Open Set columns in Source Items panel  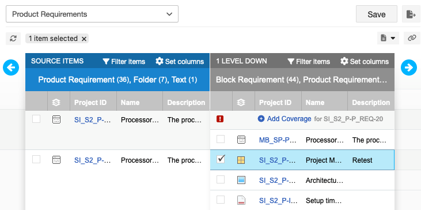coord(180,61)
